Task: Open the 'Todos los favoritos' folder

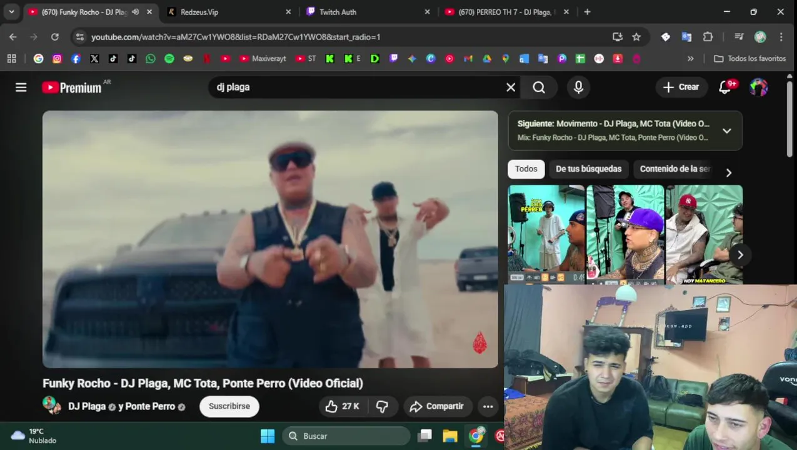Action: (x=749, y=59)
